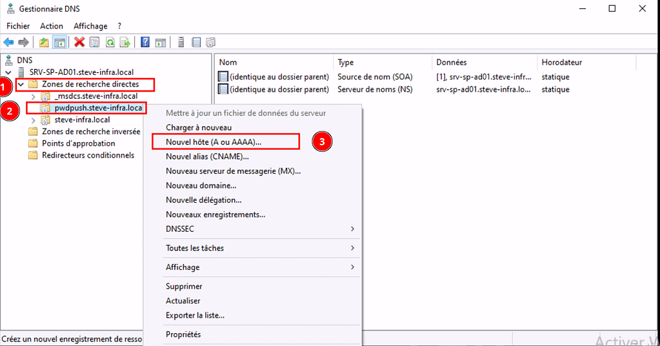Image resolution: width=660 pixels, height=346 pixels.
Task: Click the red Delete X toolbar icon
Action: coord(79,43)
